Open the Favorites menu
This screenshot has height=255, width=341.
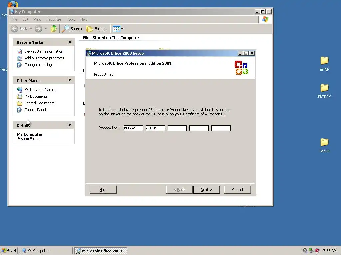click(x=54, y=19)
